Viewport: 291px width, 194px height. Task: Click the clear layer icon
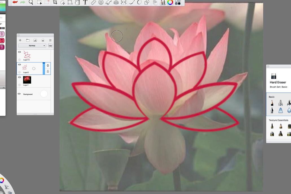(43, 40)
